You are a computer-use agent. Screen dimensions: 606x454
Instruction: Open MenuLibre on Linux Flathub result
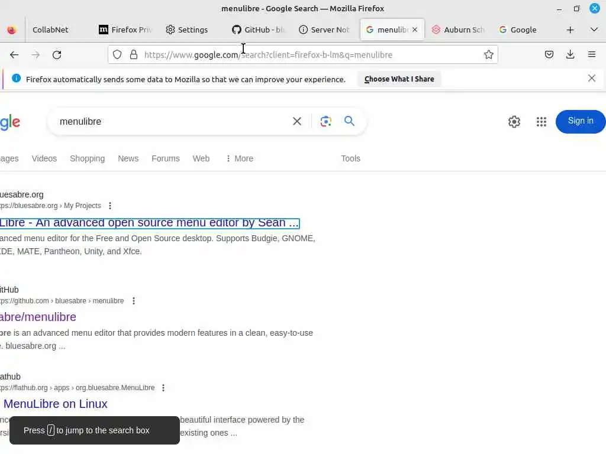(55, 404)
